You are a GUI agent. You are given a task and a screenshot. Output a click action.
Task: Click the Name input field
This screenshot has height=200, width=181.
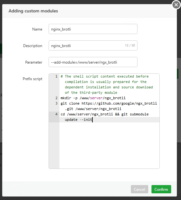point(93,29)
